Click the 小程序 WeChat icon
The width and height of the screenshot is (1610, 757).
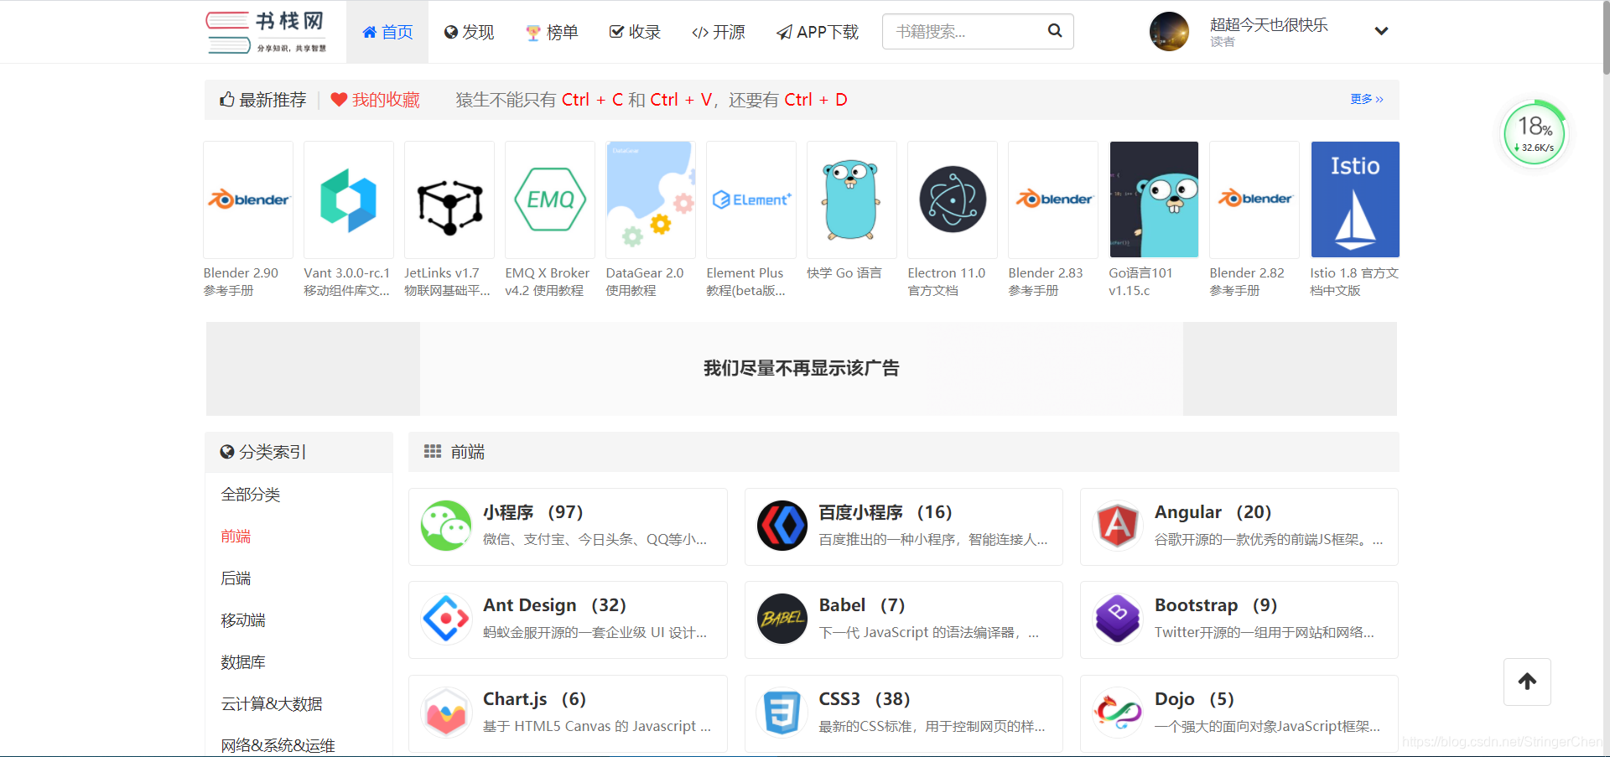coord(446,526)
